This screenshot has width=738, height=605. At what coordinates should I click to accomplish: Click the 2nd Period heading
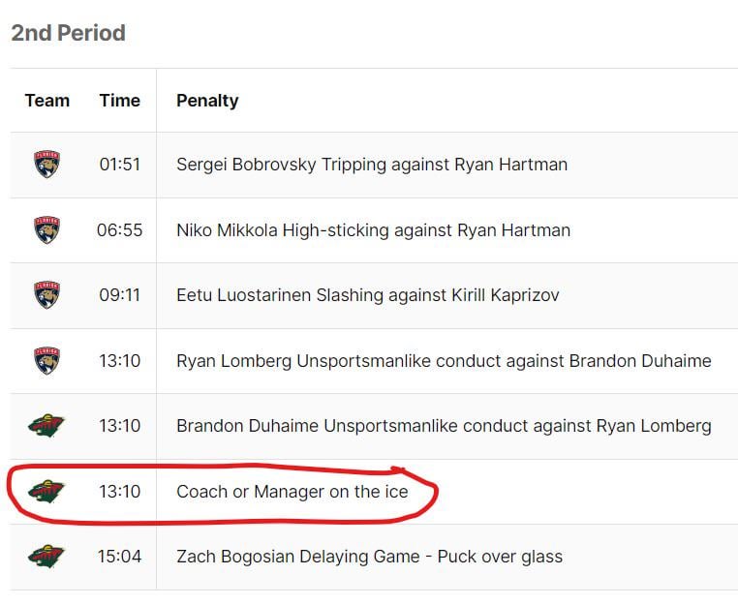(68, 33)
